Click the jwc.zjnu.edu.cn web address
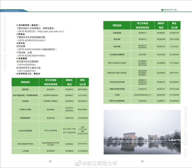Screen dimensions: 192x168 50,31
